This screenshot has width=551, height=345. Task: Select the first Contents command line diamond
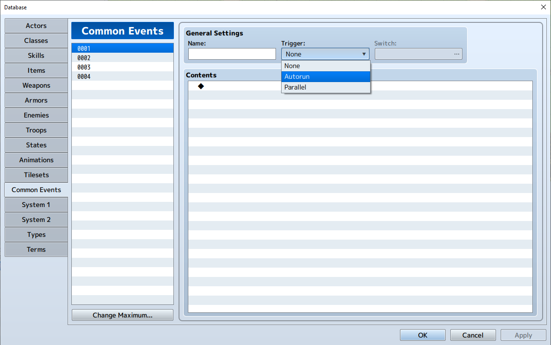coord(200,86)
